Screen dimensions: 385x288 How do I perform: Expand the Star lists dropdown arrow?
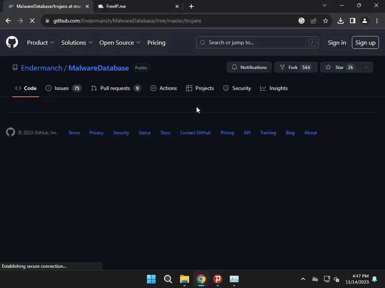366,67
